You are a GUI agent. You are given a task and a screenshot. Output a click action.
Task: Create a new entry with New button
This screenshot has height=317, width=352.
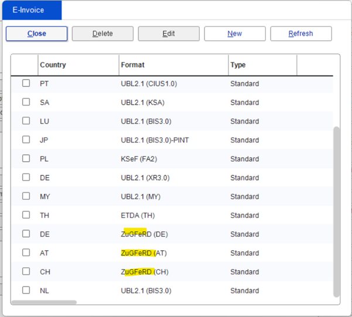pos(234,33)
